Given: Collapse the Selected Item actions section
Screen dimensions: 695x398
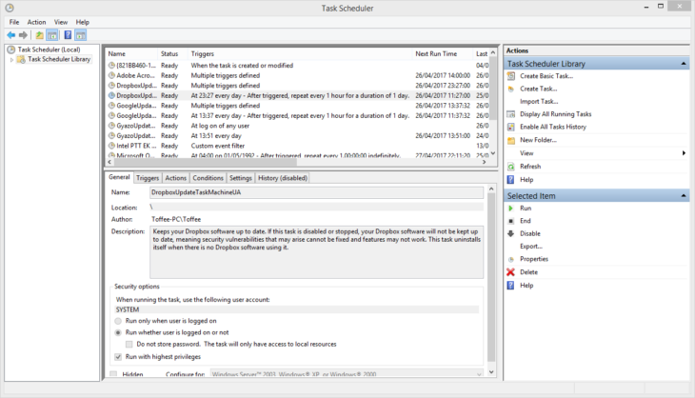Looking at the screenshot, I should 683,196.
